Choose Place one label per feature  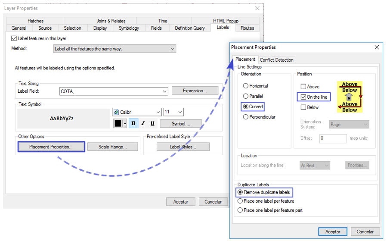click(240, 201)
